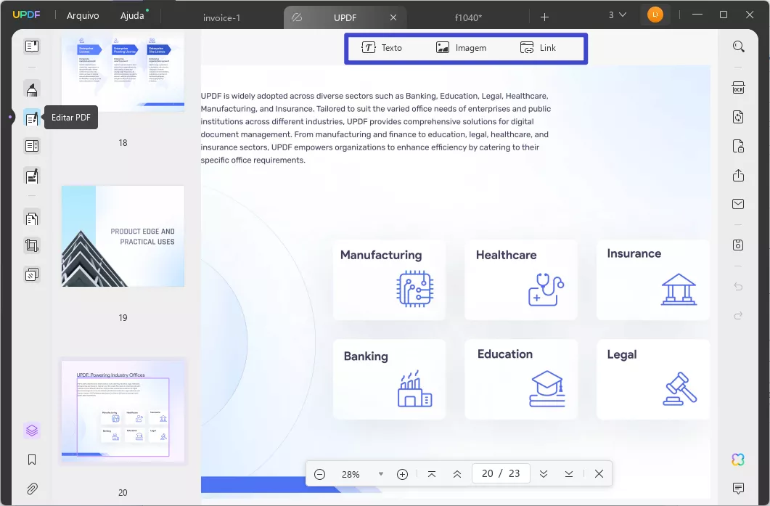Open the zoom percentage dropdown
This screenshot has width=770, height=506.
pyautogui.click(x=380, y=474)
